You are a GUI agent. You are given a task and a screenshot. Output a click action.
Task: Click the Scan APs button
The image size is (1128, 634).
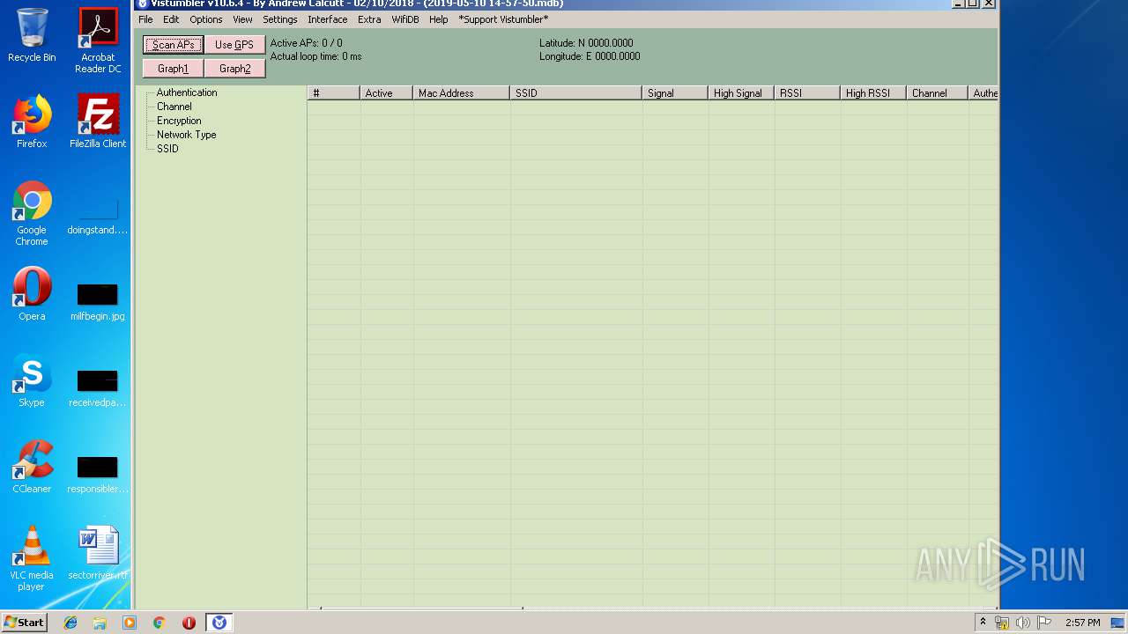(173, 45)
